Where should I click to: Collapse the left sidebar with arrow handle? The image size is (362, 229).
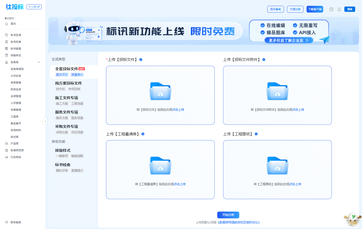point(45,121)
